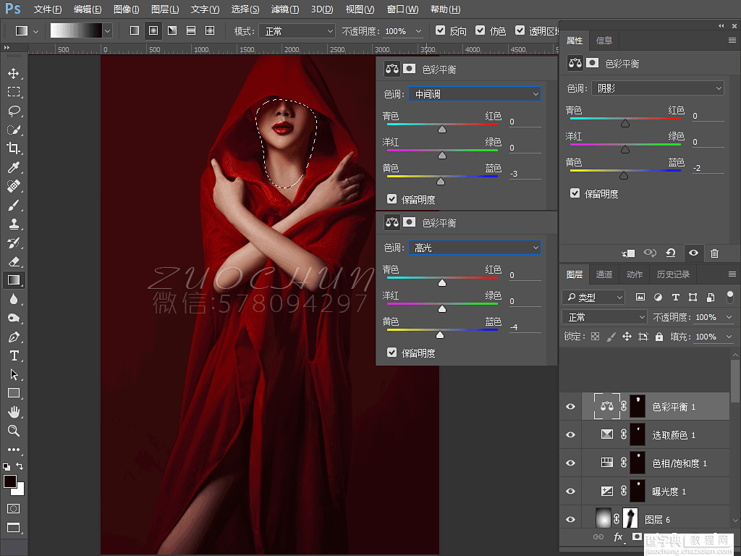741x556 pixels.
Task: Choose linear gradient style in options bar
Action: 135,30
